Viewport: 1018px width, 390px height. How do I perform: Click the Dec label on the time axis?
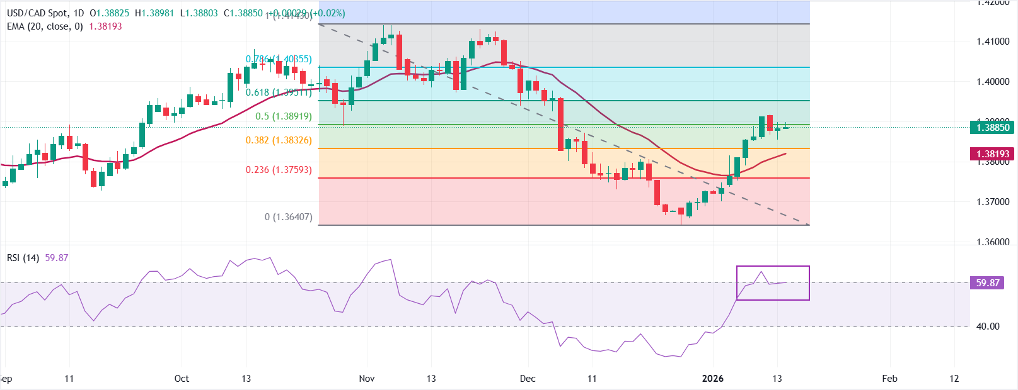point(528,379)
